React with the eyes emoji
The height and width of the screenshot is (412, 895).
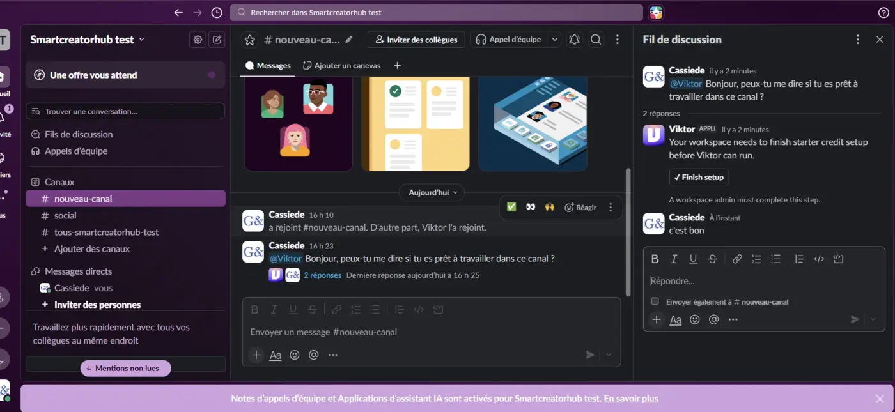coord(531,207)
